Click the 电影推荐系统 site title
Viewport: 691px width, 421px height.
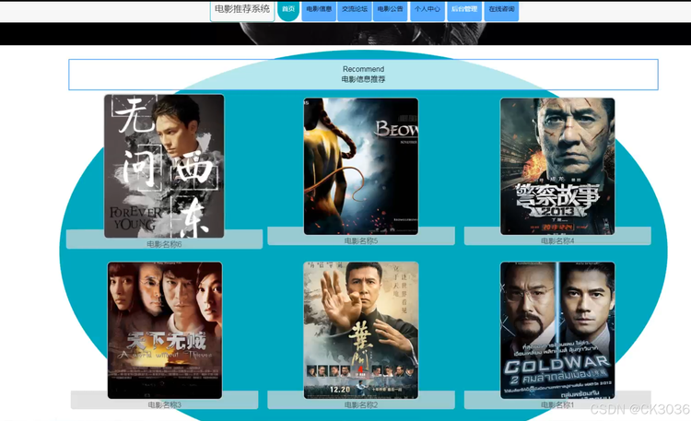tap(242, 10)
